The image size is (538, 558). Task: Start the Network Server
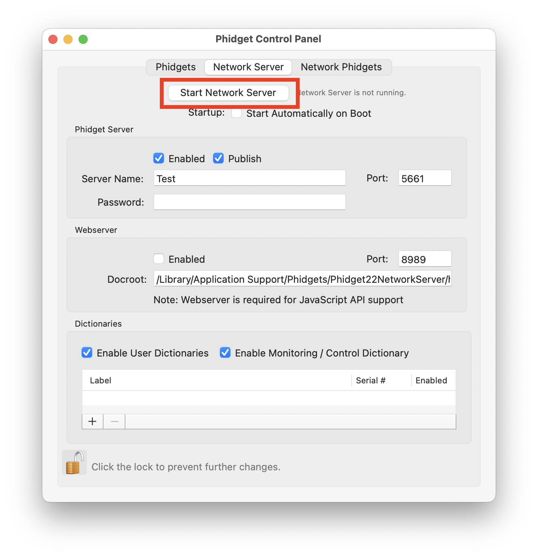point(228,93)
